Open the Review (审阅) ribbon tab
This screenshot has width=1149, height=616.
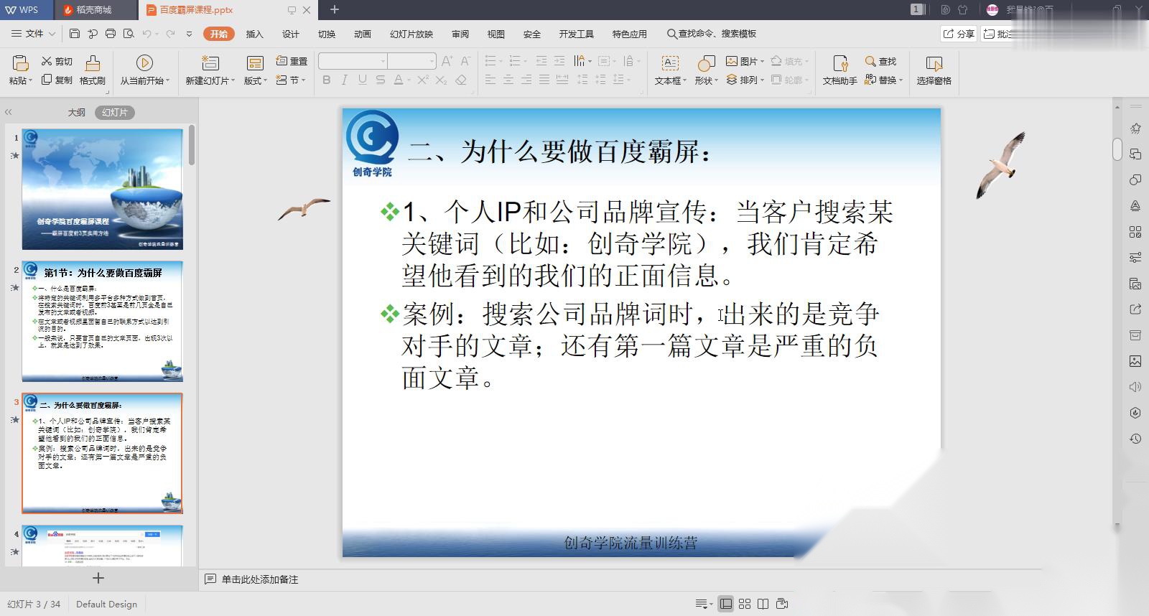(x=460, y=34)
